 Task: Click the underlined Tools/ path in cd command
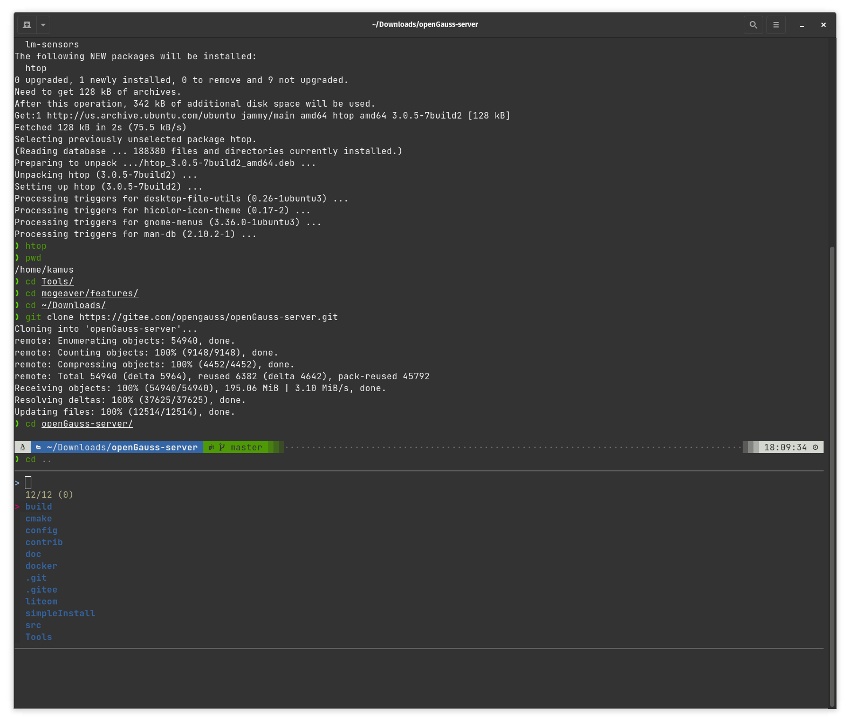[x=58, y=282]
